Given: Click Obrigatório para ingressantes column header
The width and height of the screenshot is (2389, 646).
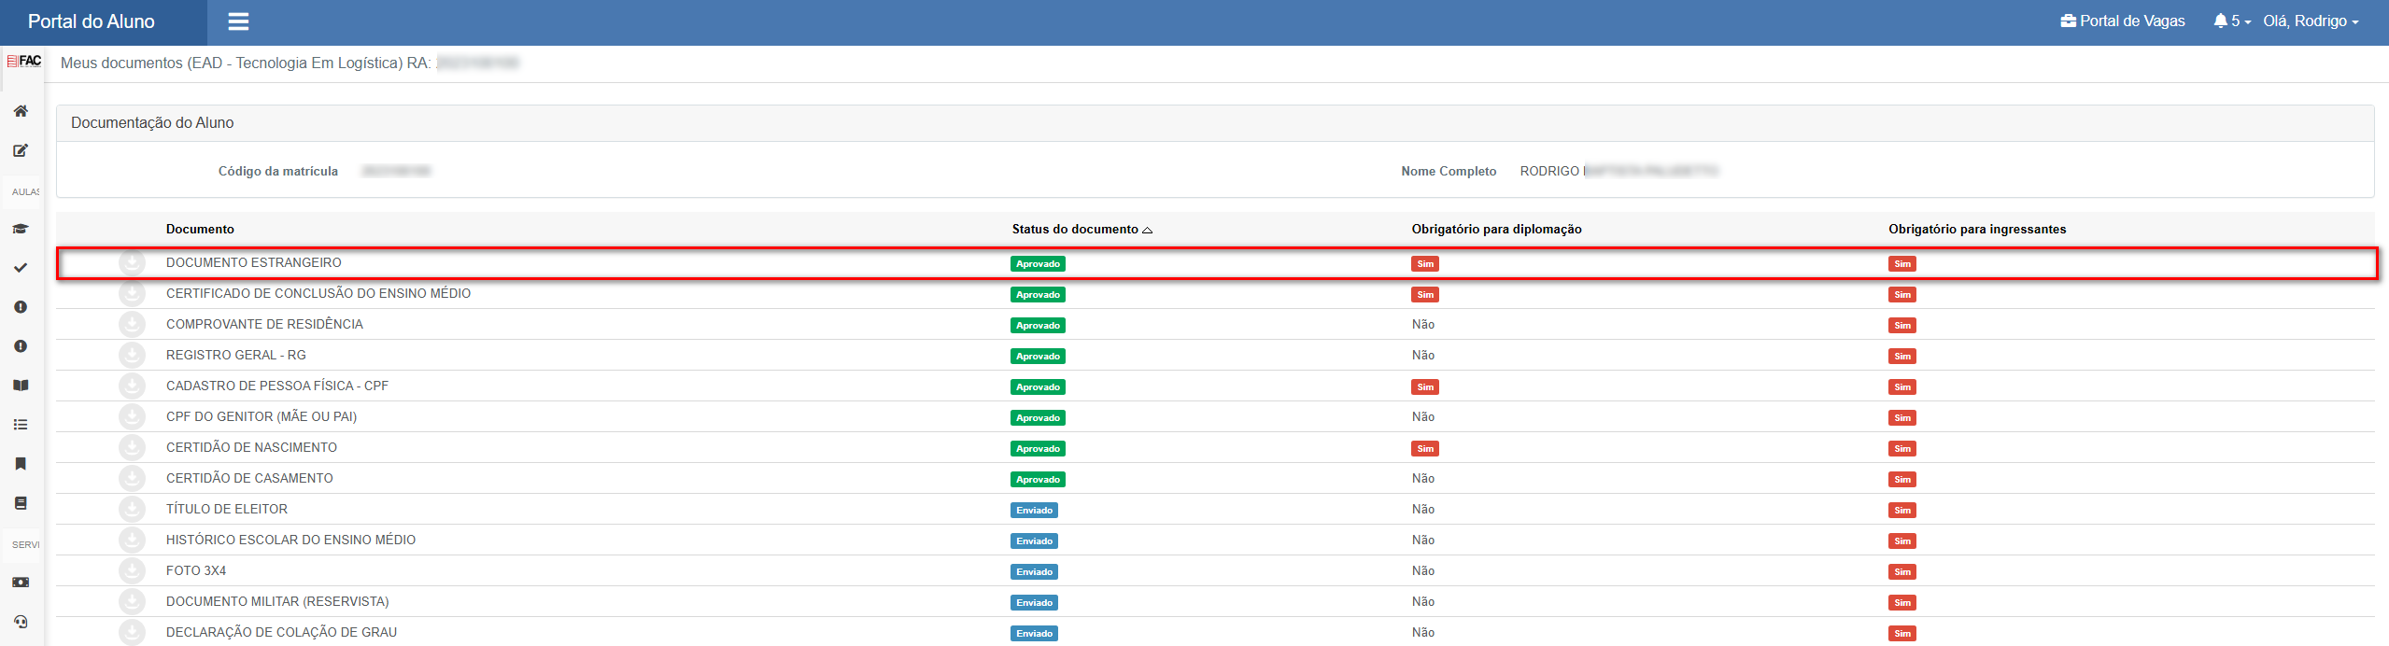Looking at the screenshot, I should (x=1977, y=229).
